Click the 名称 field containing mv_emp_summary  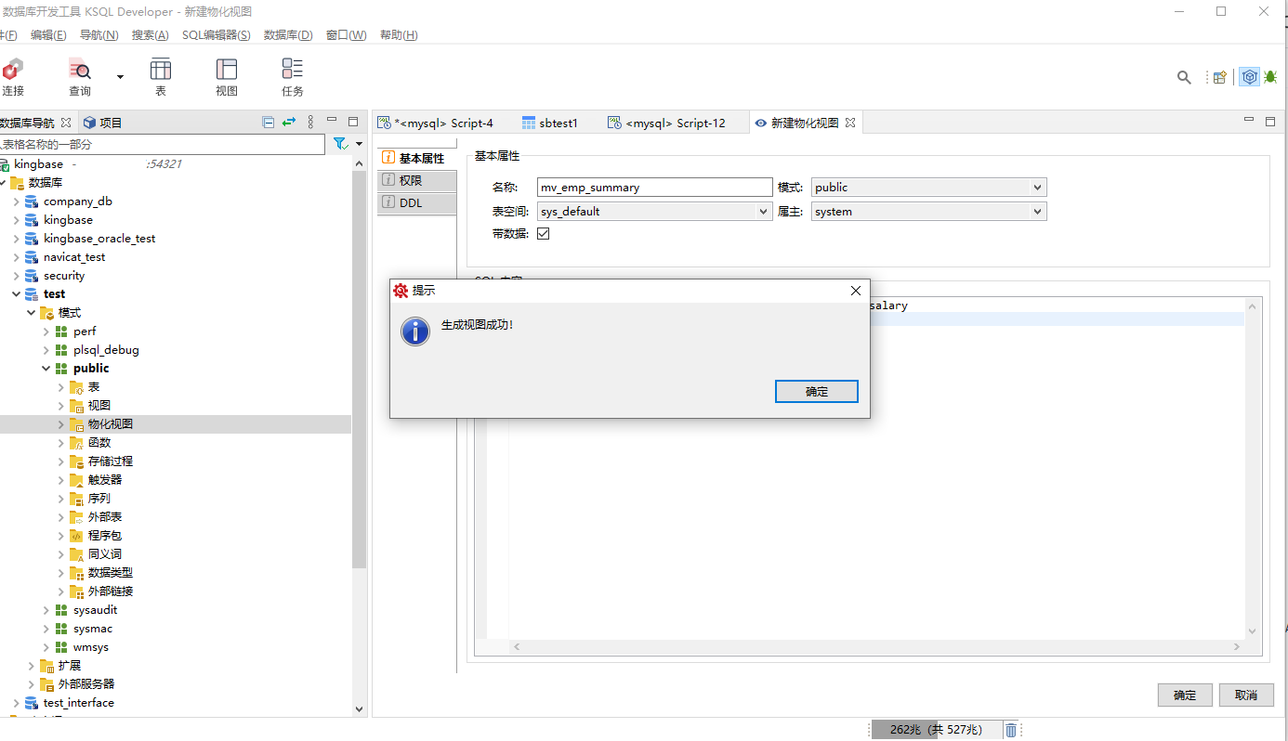654,188
